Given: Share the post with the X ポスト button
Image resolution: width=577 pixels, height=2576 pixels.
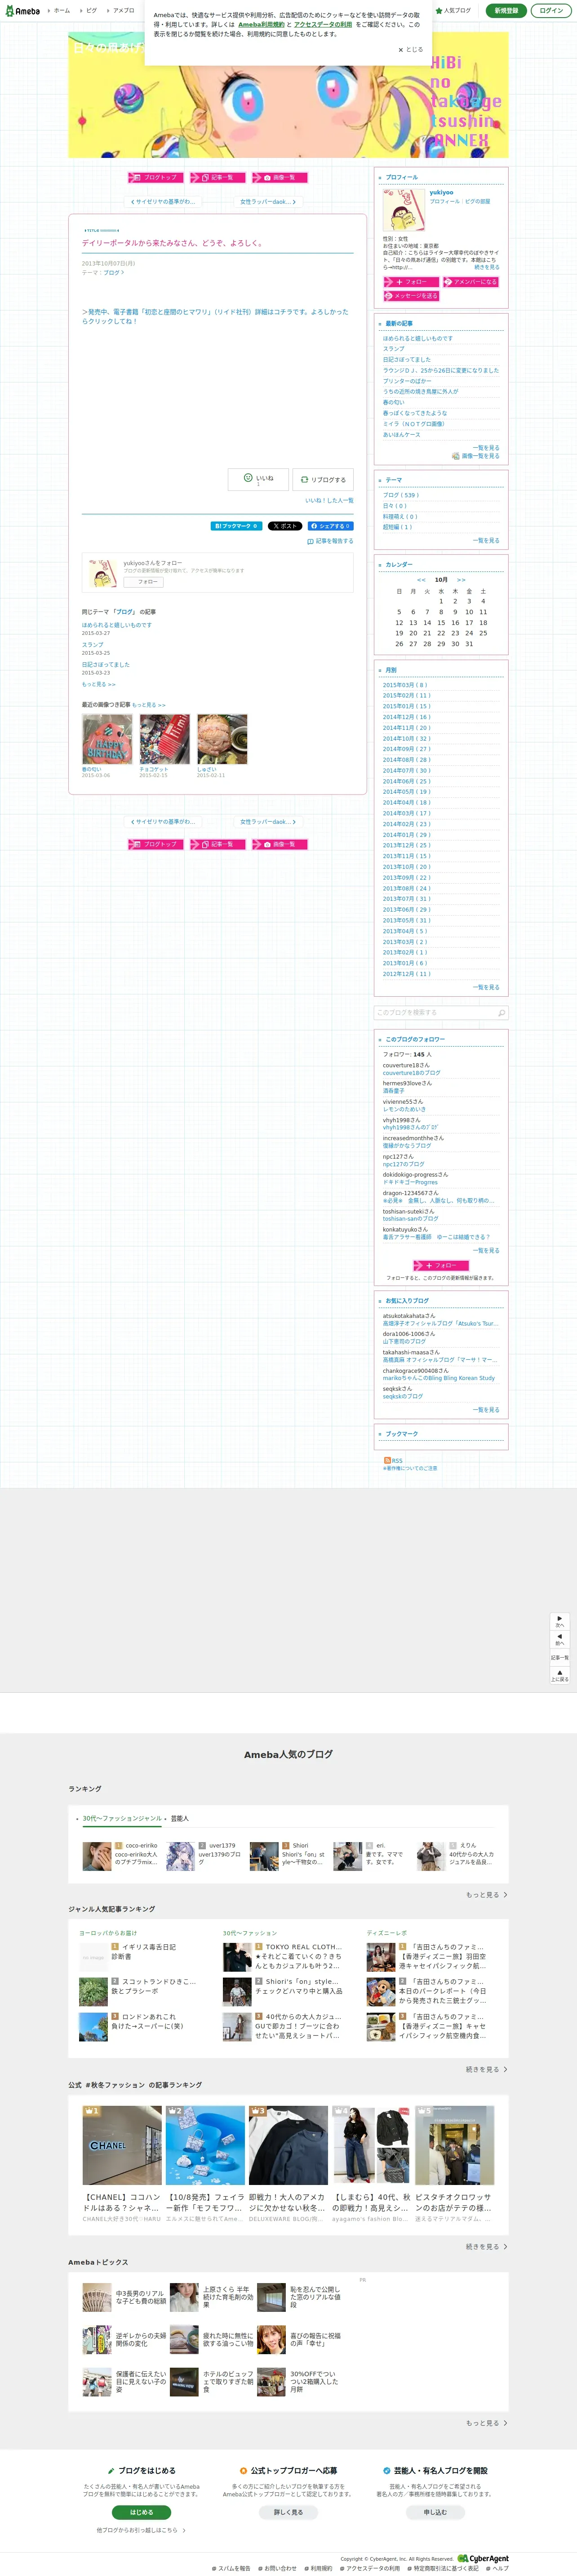Looking at the screenshot, I should coord(284,526).
